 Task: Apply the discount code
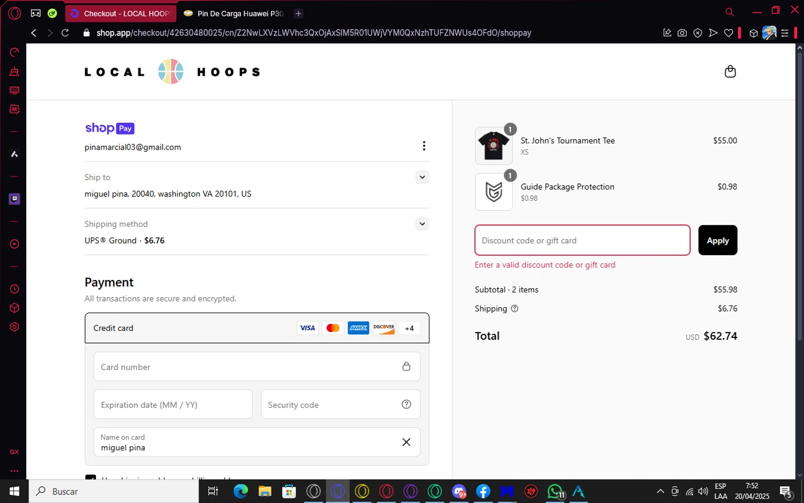[x=718, y=240]
